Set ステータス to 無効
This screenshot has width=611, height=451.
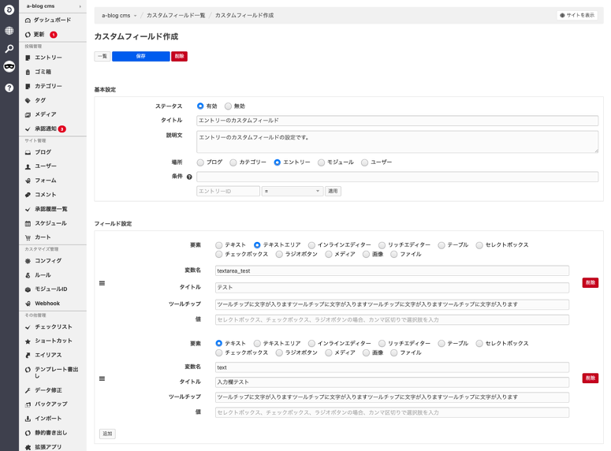click(228, 106)
